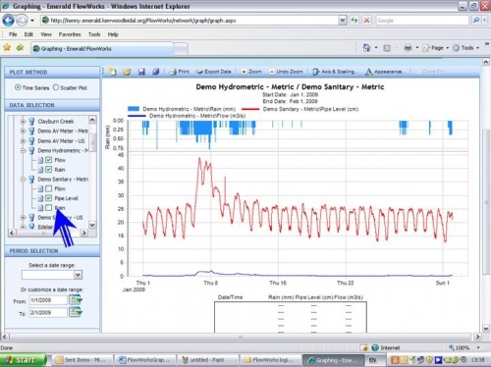This screenshot has width=491, height=367.
Task: Click data tree scroll-up arrow
Action: pyautogui.click(x=92, y=120)
